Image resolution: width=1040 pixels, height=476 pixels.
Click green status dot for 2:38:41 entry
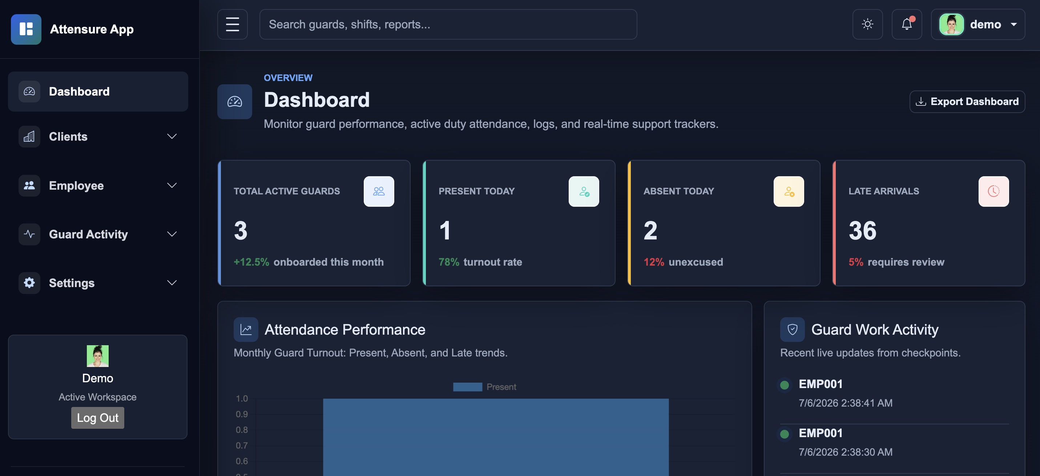[785, 385]
